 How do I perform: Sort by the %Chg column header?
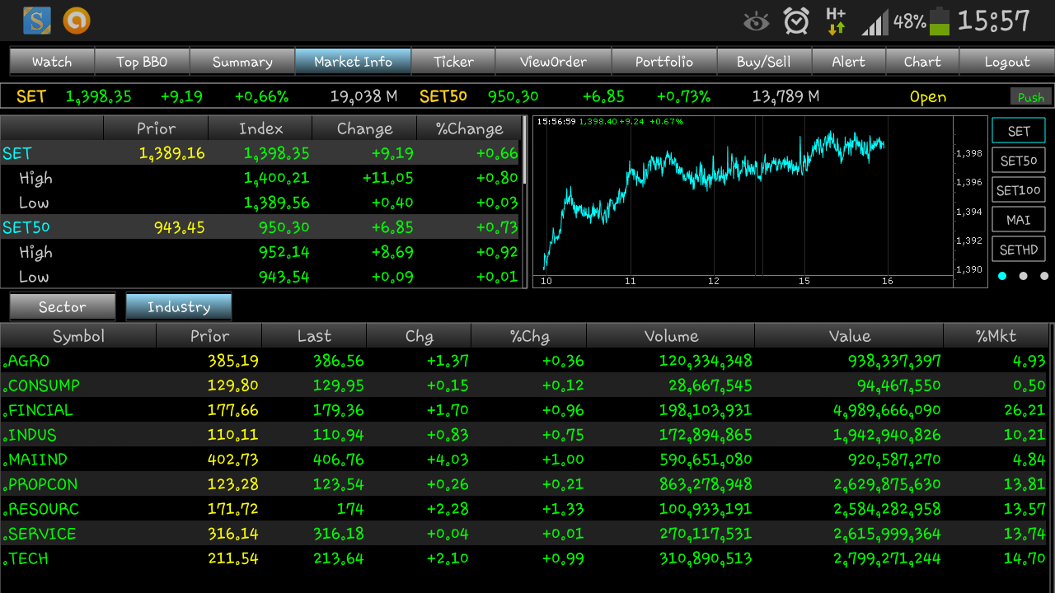528,336
